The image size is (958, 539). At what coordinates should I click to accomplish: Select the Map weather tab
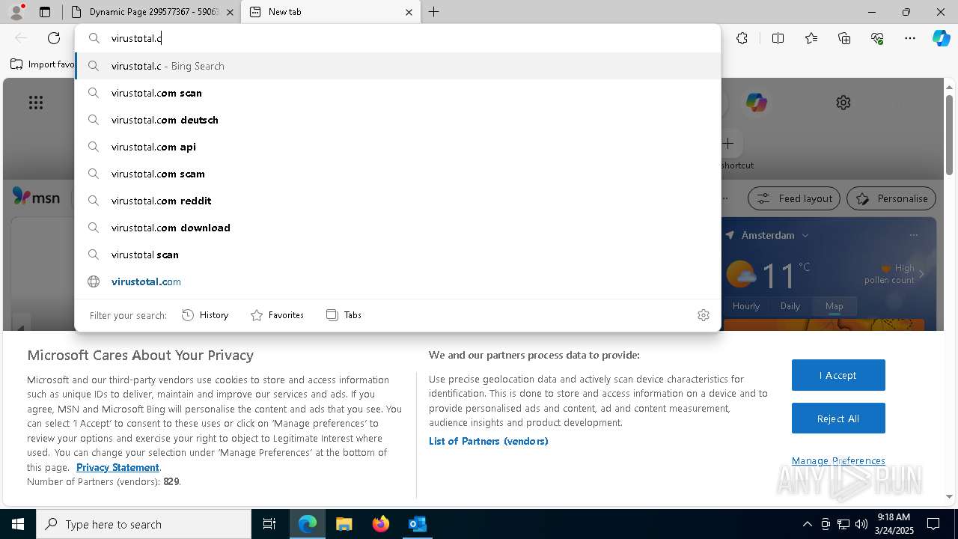[834, 306]
